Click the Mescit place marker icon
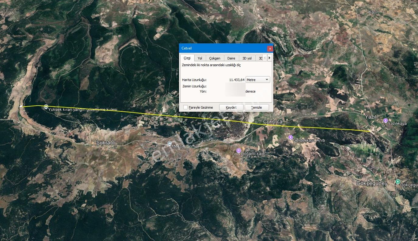The height and width of the screenshot is (241, 418). 170,144
